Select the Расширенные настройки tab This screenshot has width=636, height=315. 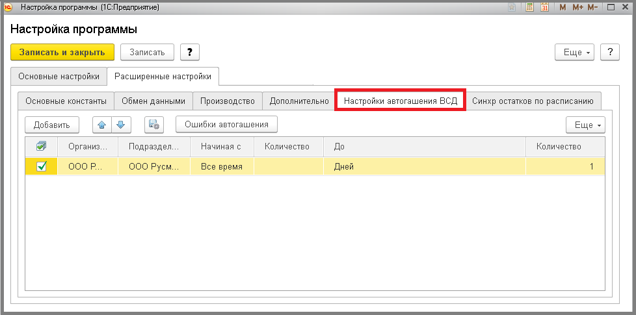(x=163, y=77)
